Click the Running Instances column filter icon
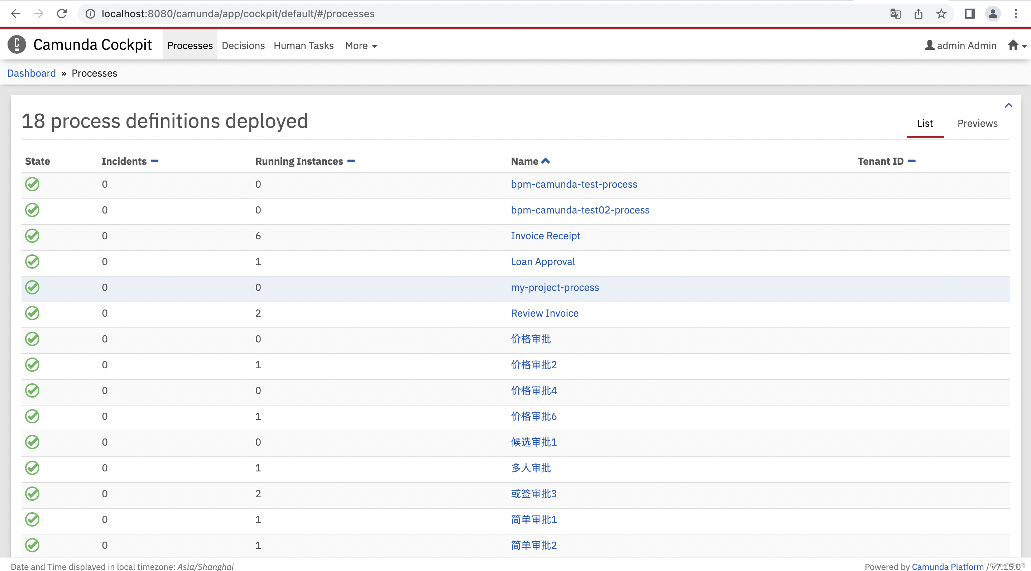This screenshot has height=571, width=1031. 351,161
